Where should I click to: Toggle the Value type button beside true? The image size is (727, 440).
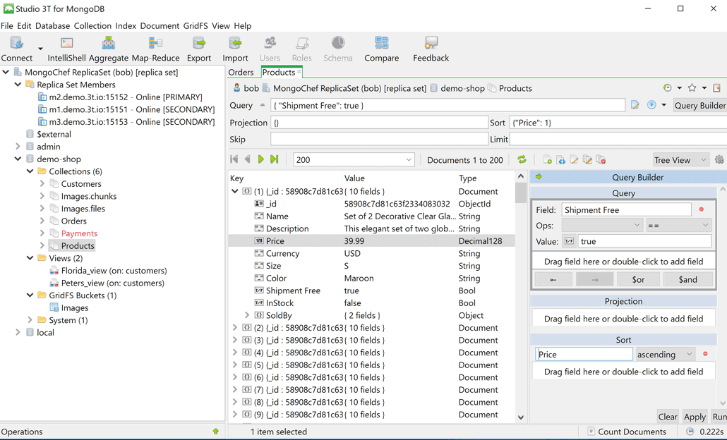pos(569,241)
